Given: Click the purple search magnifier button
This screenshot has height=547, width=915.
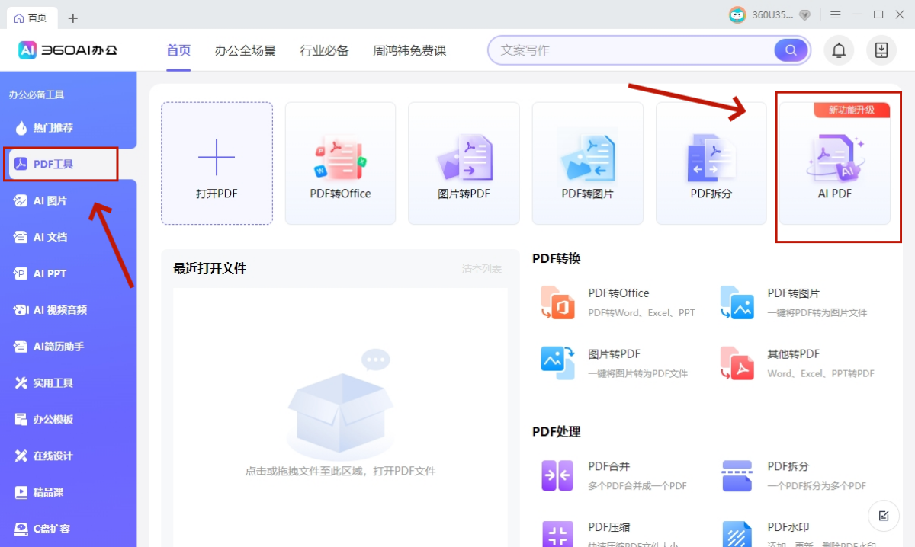Looking at the screenshot, I should pyautogui.click(x=791, y=50).
